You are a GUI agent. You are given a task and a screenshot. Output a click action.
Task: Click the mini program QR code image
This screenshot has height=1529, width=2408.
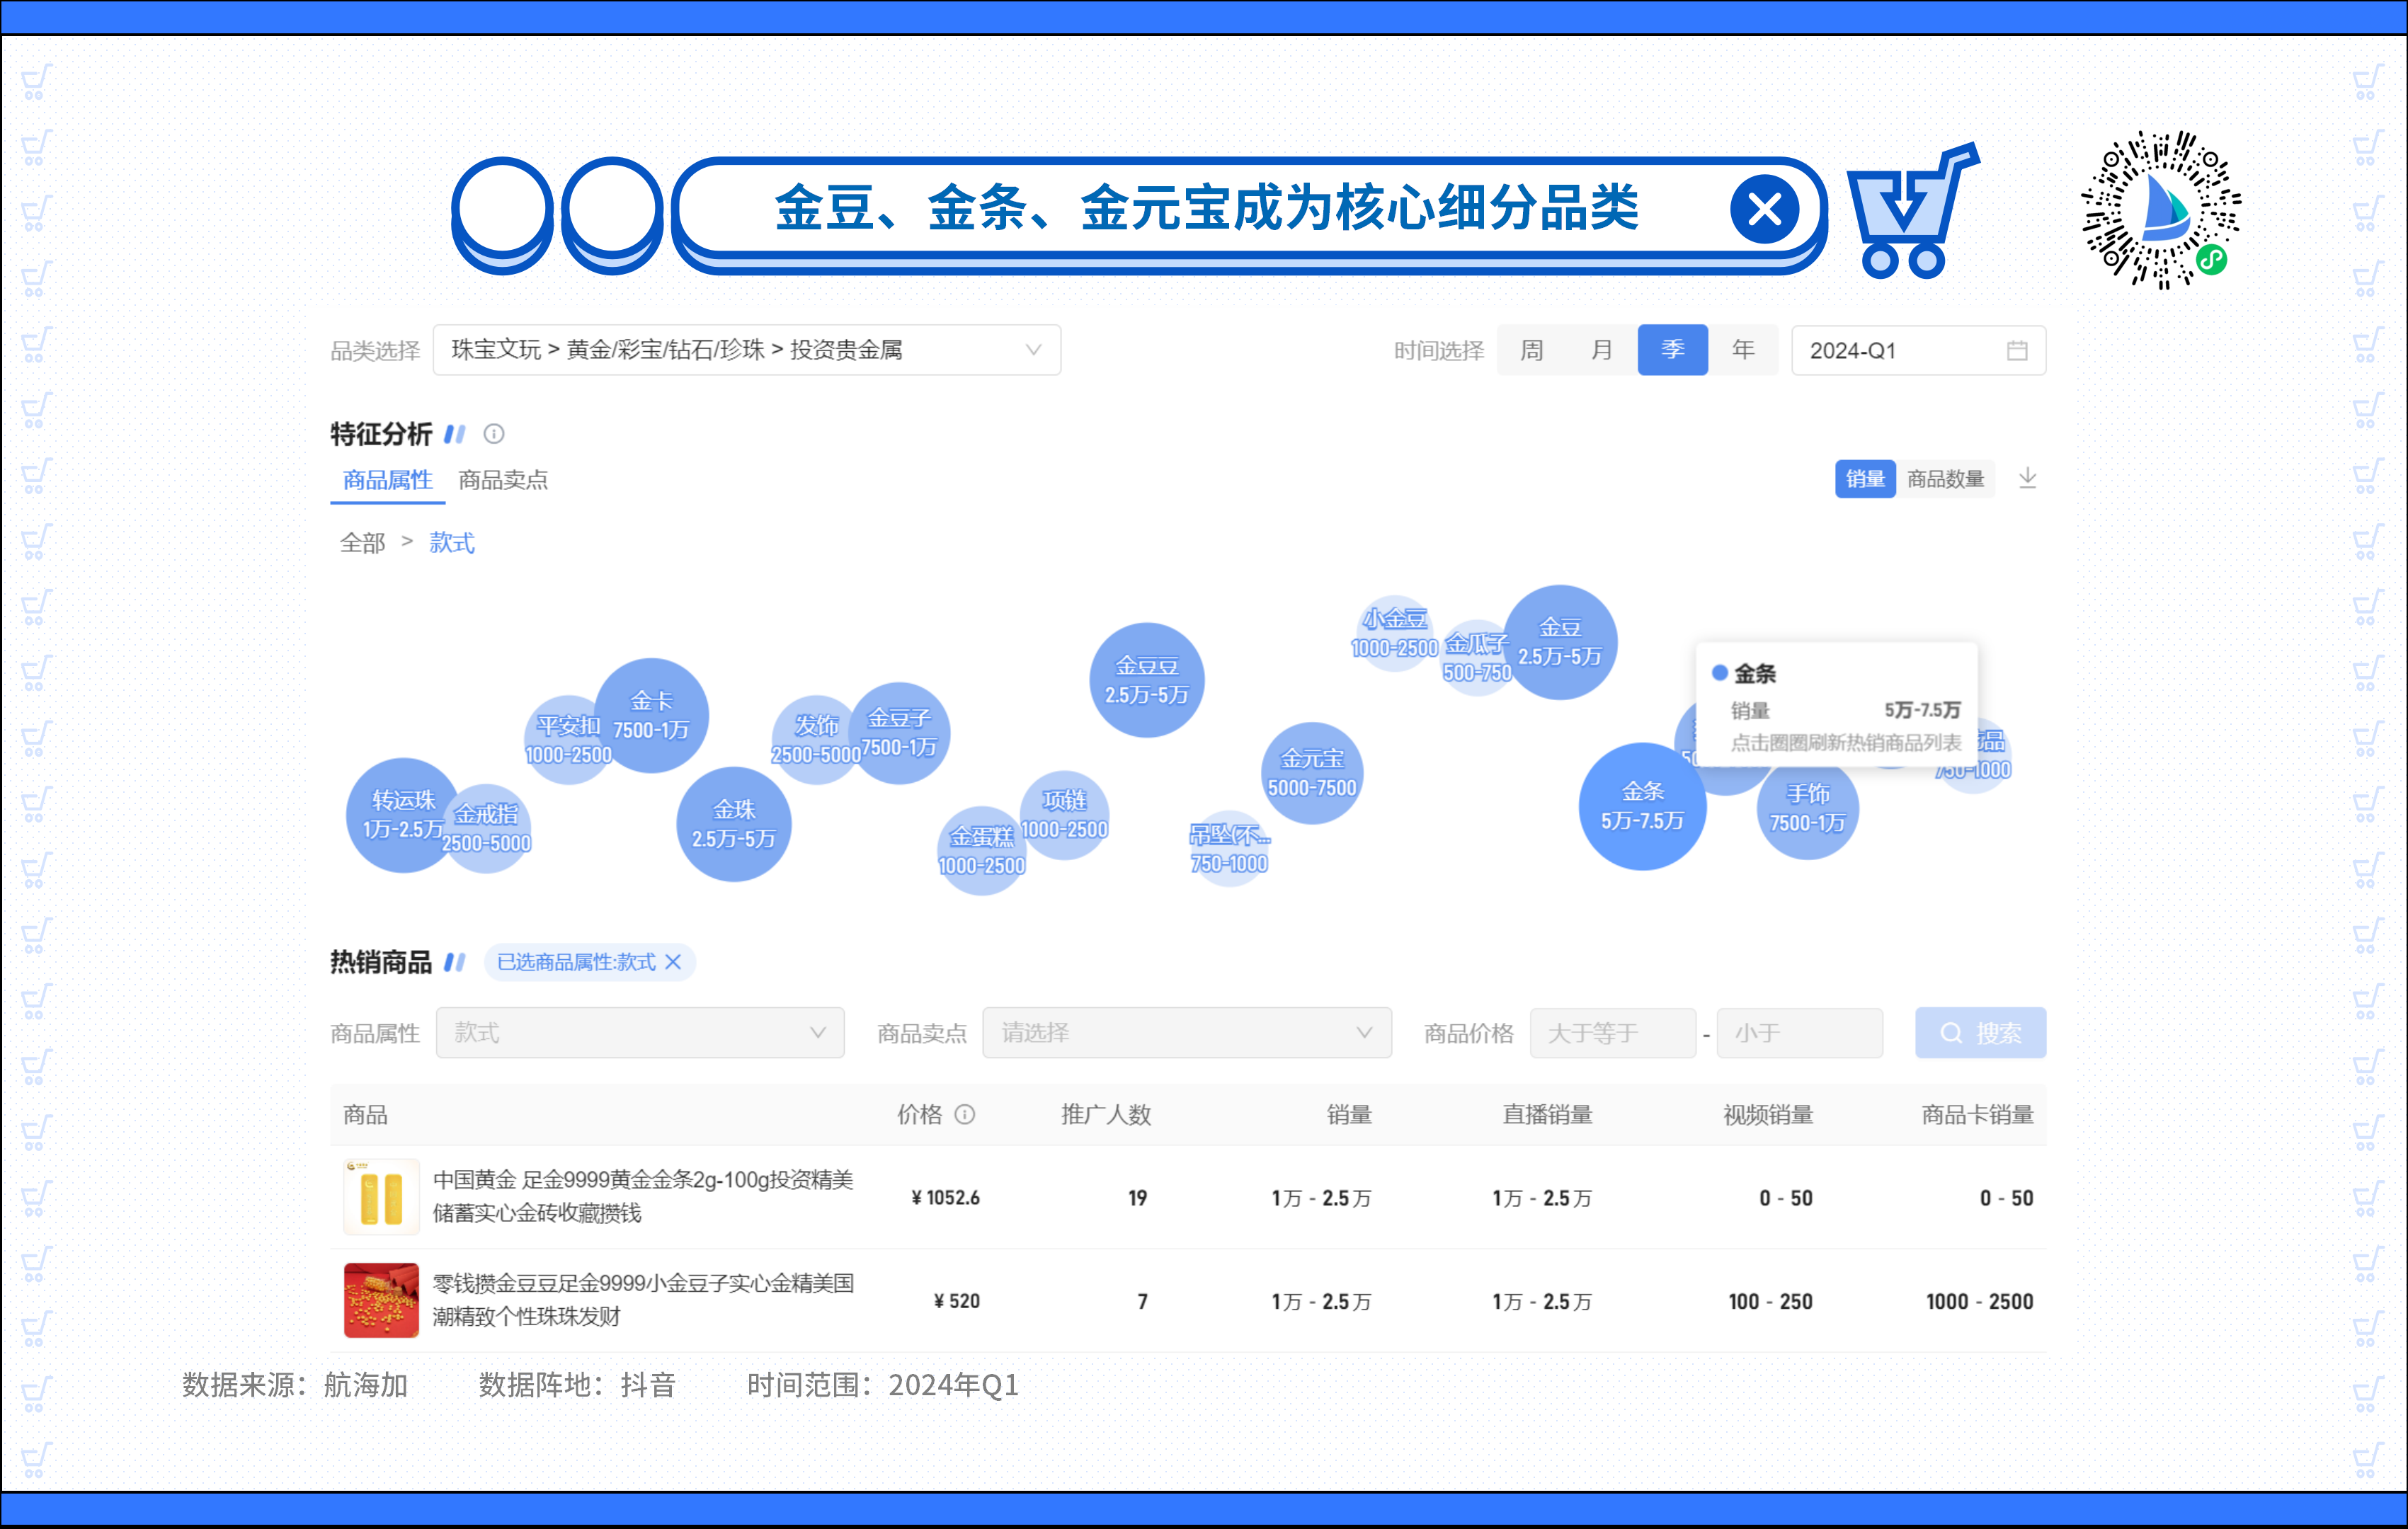[x=2160, y=210]
